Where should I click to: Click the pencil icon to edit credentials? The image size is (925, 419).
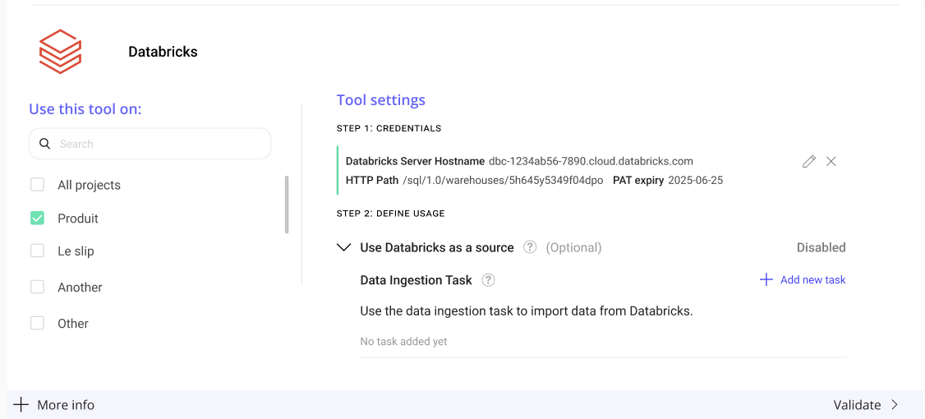(x=809, y=161)
